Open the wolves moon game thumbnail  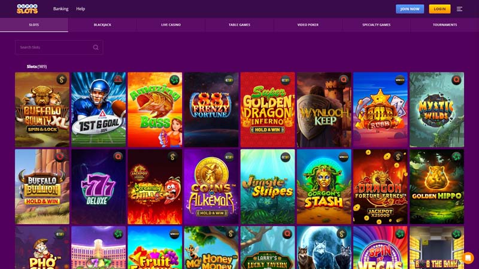324,247
